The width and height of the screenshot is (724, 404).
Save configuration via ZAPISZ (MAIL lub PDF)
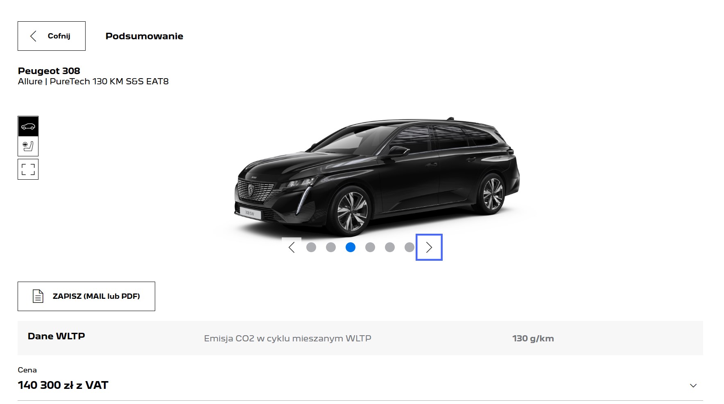click(x=86, y=296)
